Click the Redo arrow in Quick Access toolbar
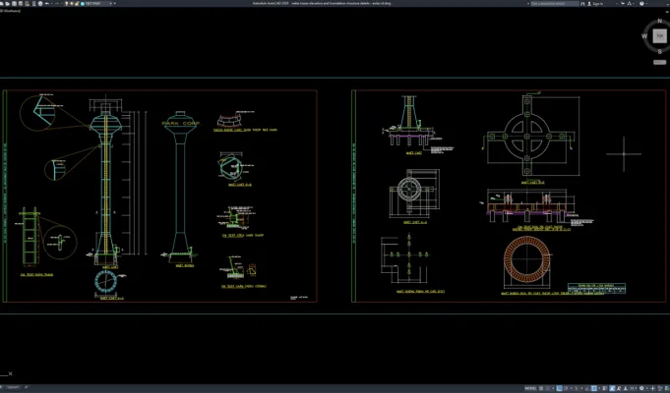Screen dimensions: 670x393 [x=57, y=3]
